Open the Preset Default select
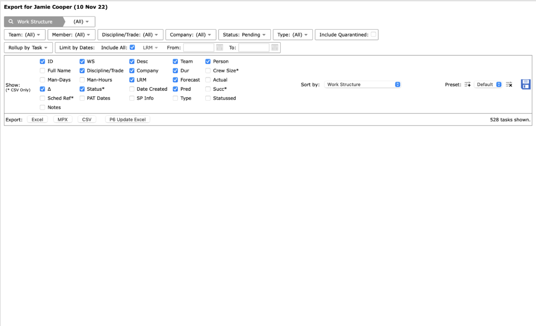536x326 pixels. [x=488, y=84]
